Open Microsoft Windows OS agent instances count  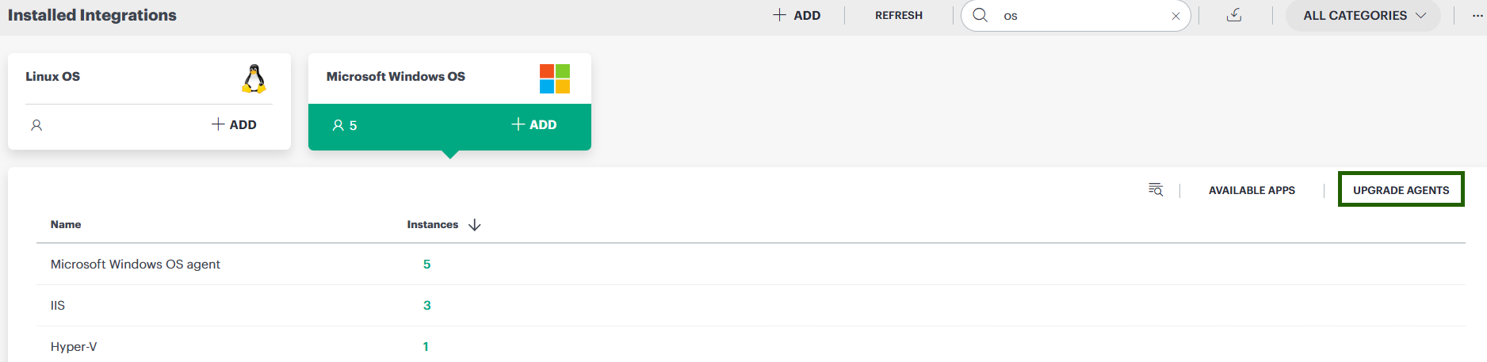click(x=426, y=265)
